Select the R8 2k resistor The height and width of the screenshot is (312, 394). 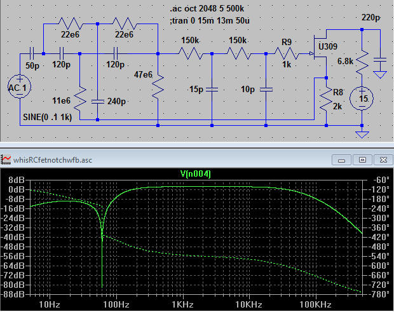(x=326, y=98)
